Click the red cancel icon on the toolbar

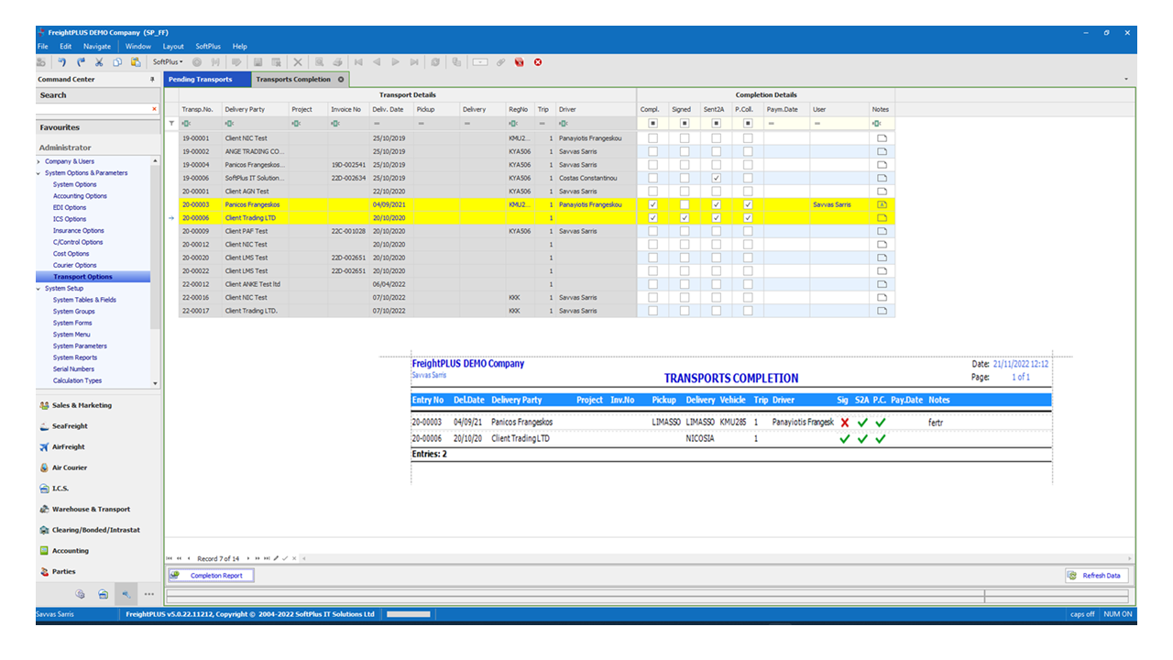[539, 61]
